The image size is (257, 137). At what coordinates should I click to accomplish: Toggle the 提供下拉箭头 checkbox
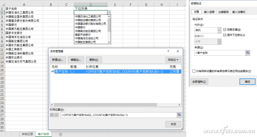click(225, 35)
